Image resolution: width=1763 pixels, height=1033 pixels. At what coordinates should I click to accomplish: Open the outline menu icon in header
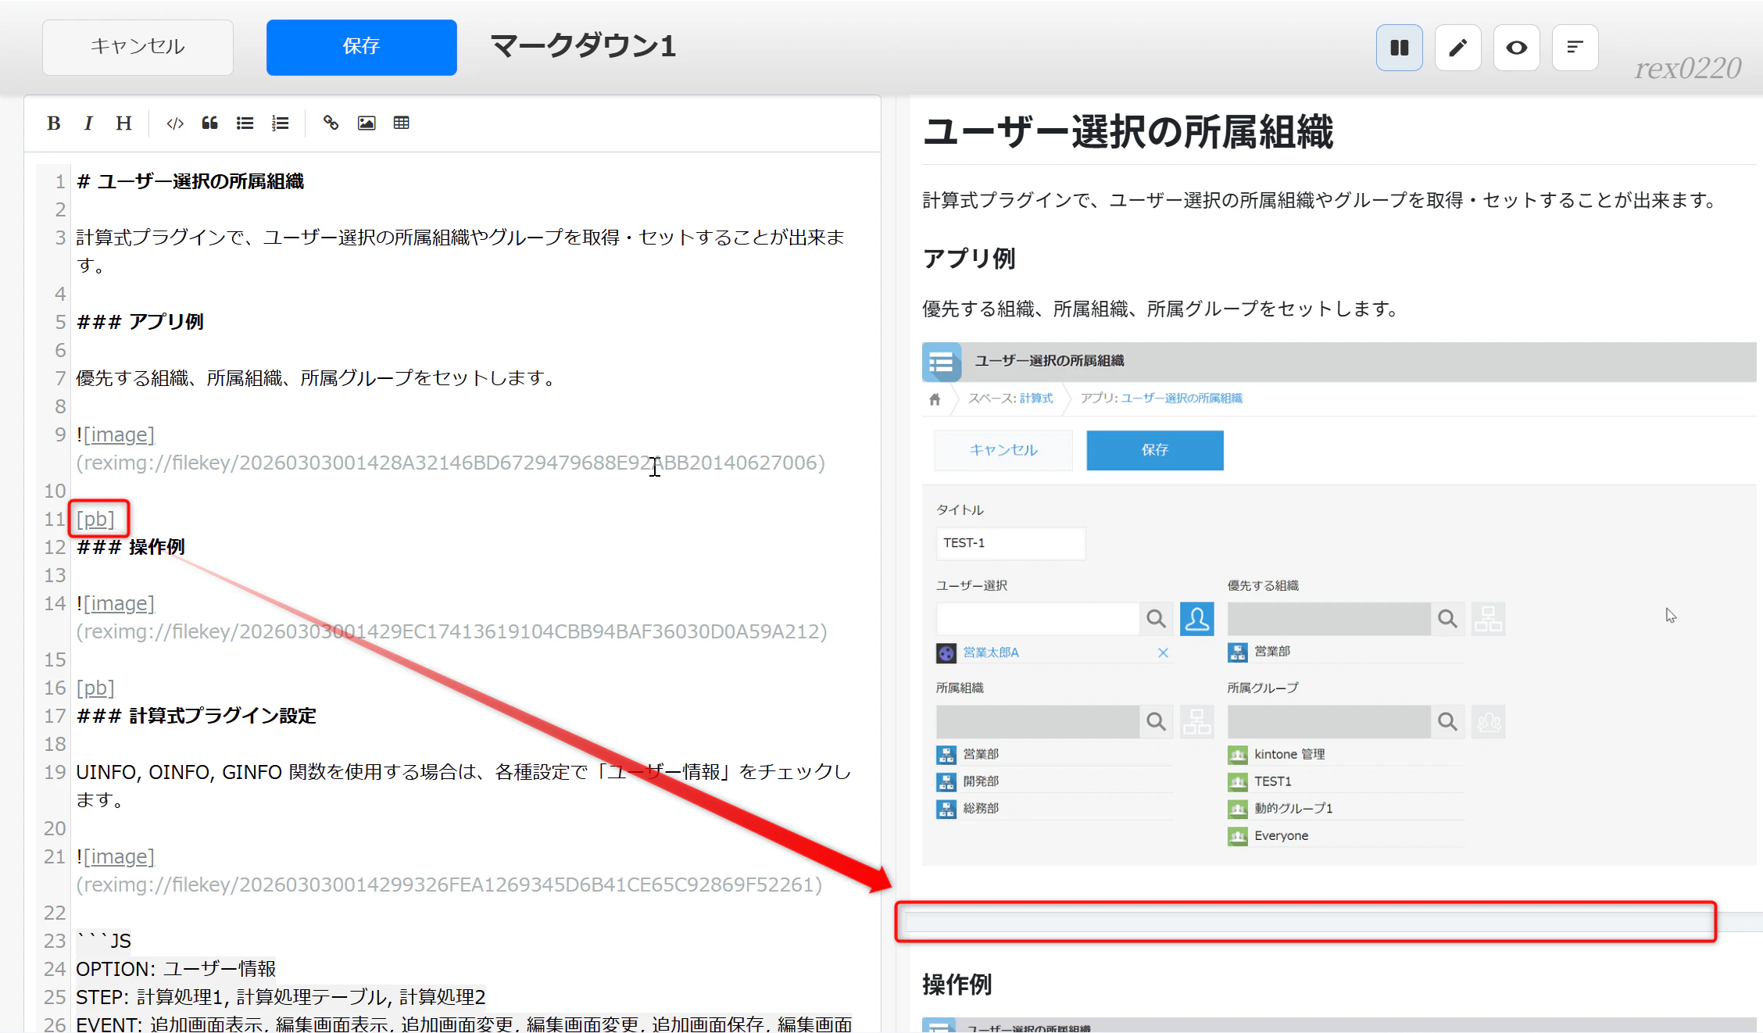pyautogui.click(x=1575, y=48)
